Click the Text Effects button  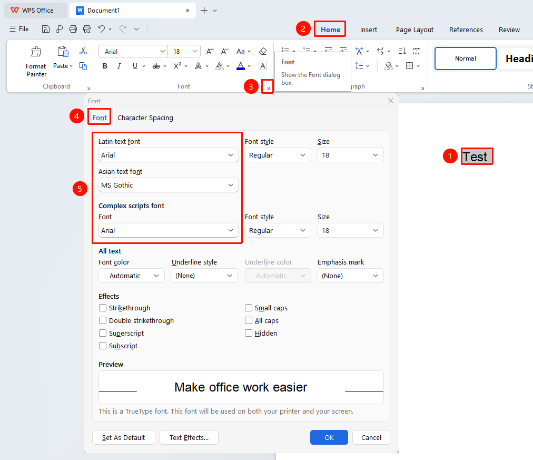[189, 437]
